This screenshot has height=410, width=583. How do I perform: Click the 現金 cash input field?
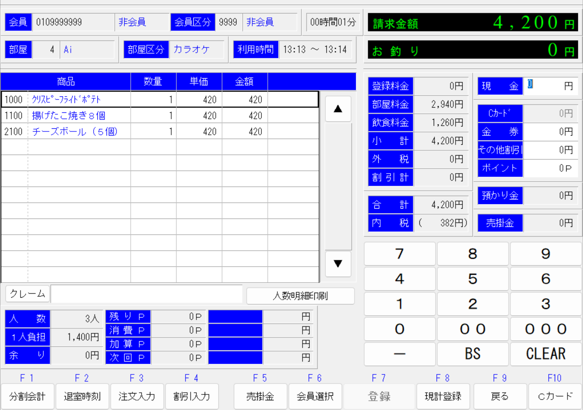pos(550,86)
